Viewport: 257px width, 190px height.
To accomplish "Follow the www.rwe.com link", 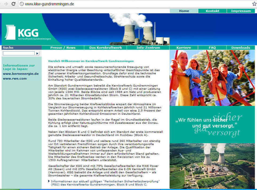I will click(x=15, y=79).
